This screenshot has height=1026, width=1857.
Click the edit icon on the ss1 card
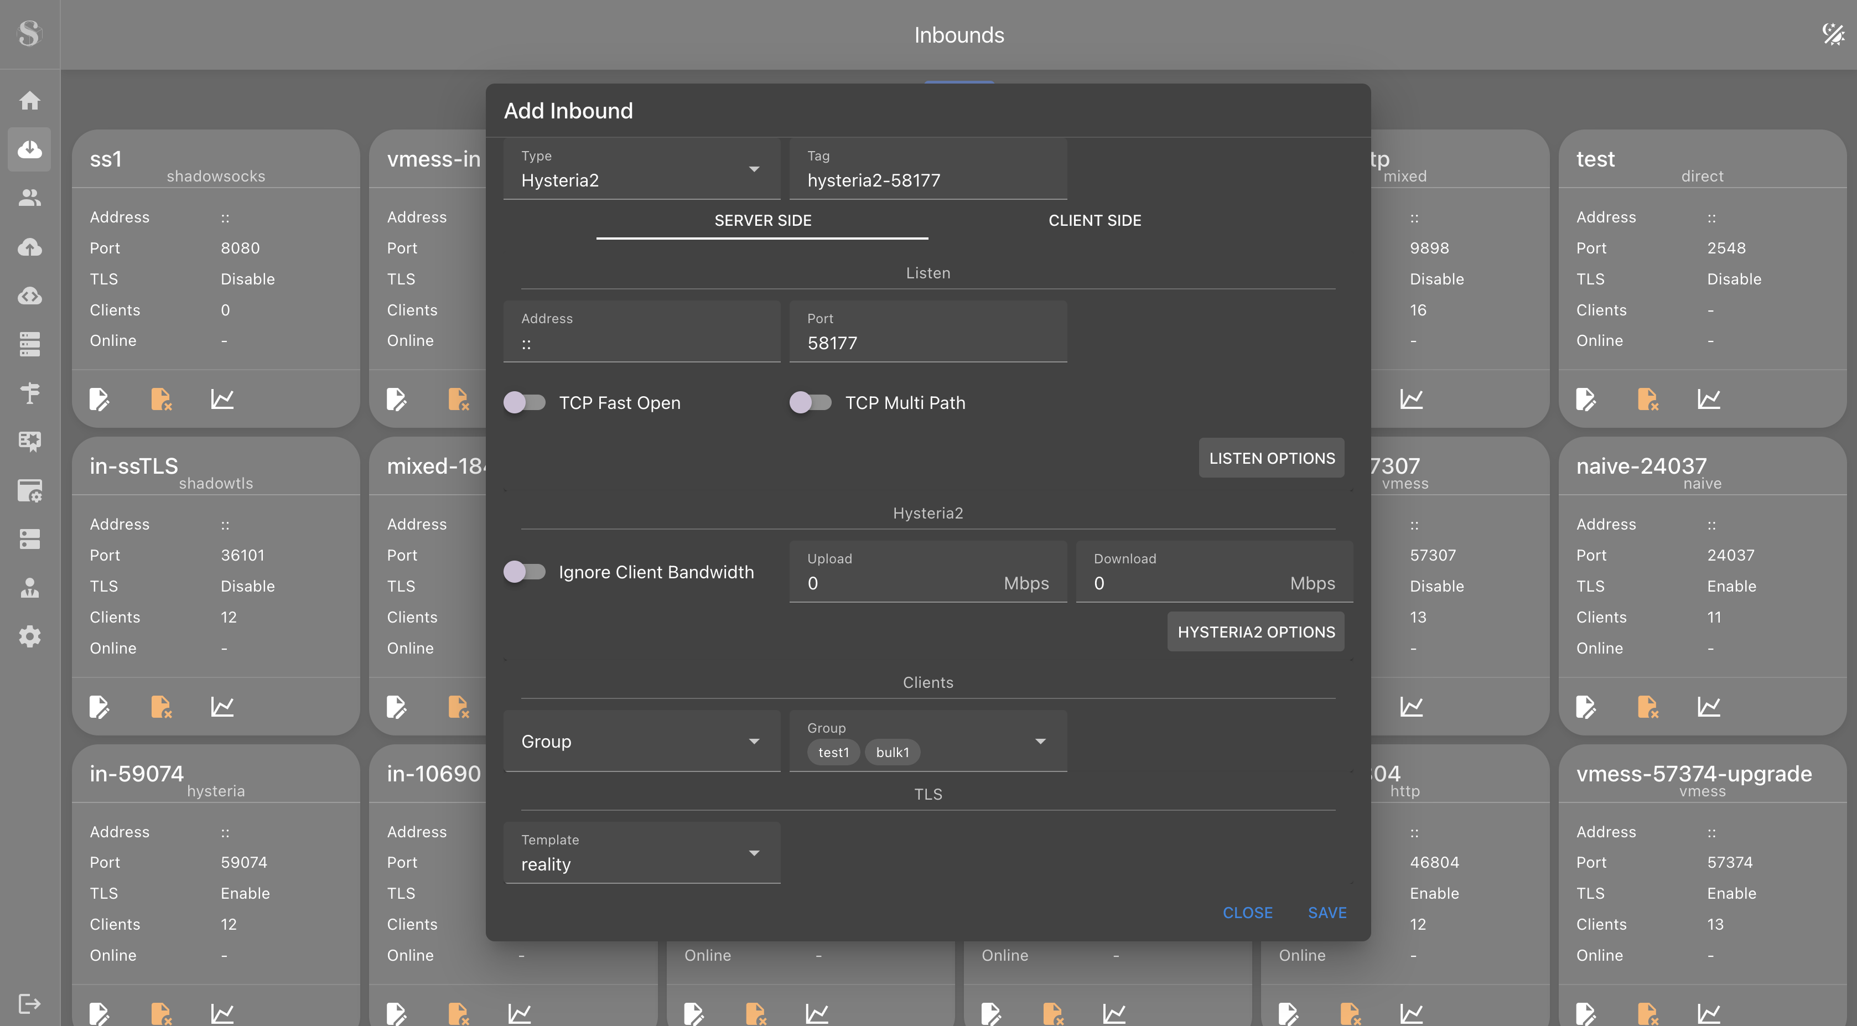[98, 398]
